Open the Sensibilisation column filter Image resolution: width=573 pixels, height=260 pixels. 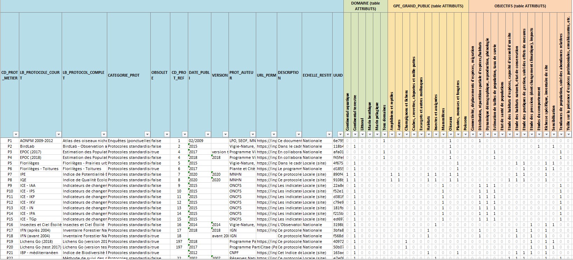pyautogui.click(x=553, y=134)
